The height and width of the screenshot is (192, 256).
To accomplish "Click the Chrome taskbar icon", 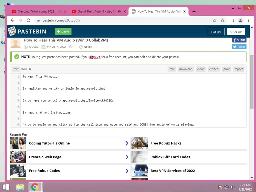I will (35, 187).
